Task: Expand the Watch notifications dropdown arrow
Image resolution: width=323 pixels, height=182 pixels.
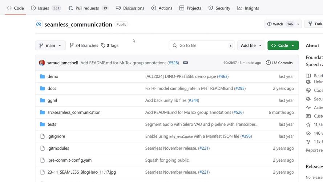Action: tap(298, 24)
